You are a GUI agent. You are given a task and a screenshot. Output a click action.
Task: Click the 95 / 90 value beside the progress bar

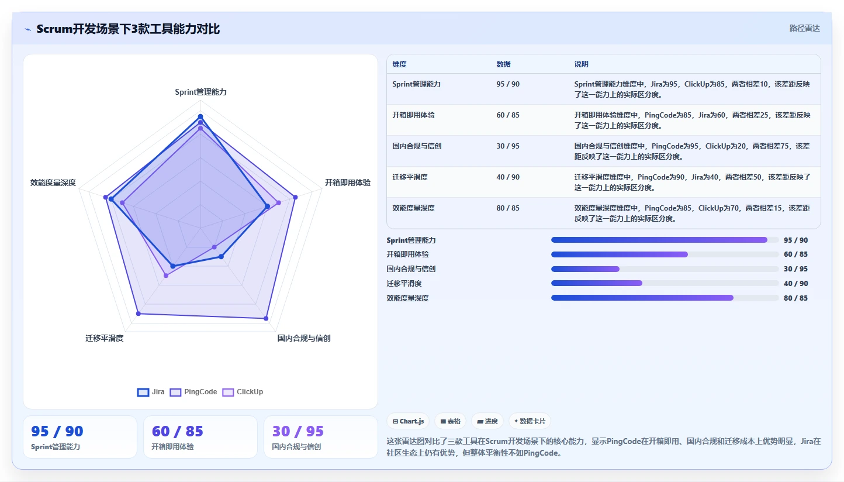pos(796,240)
